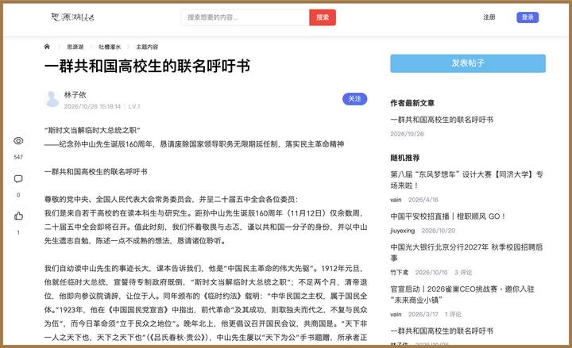Click the 随机推荐 heading
572x348 pixels.
click(405, 158)
